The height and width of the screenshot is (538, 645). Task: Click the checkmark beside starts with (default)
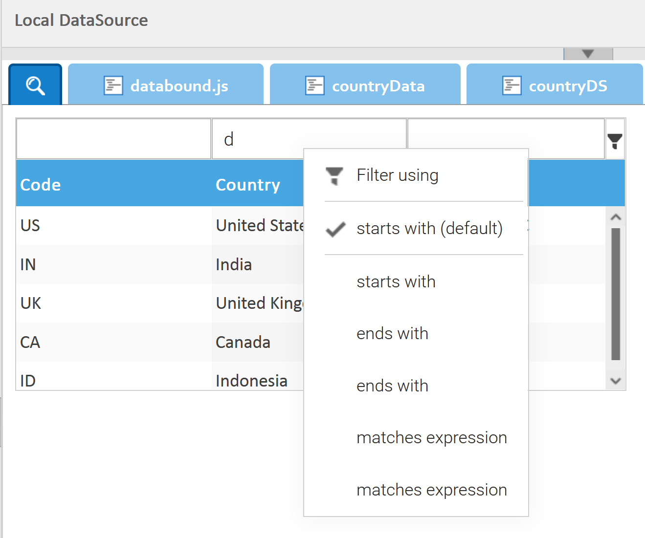click(335, 229)
